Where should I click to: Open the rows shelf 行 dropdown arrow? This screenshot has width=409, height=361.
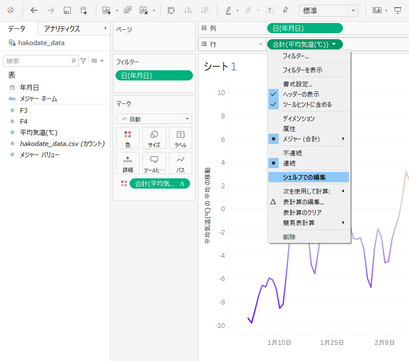261,44
